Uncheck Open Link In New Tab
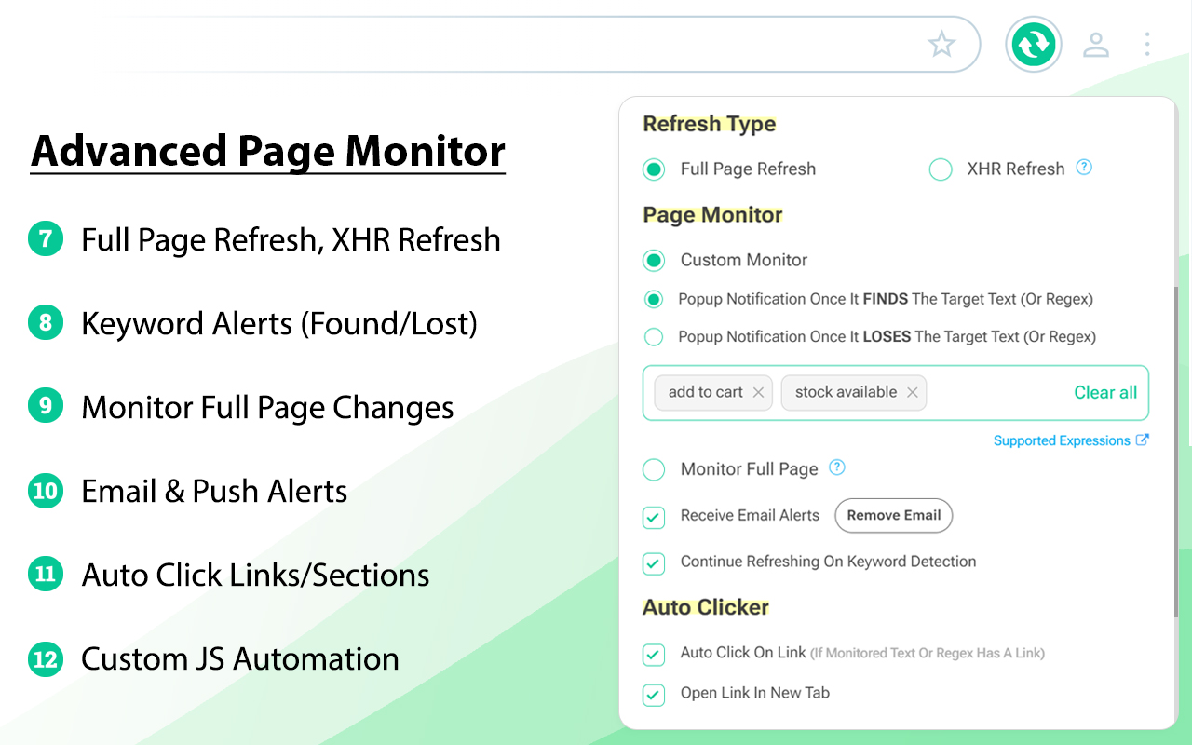 tap(653, 694)
